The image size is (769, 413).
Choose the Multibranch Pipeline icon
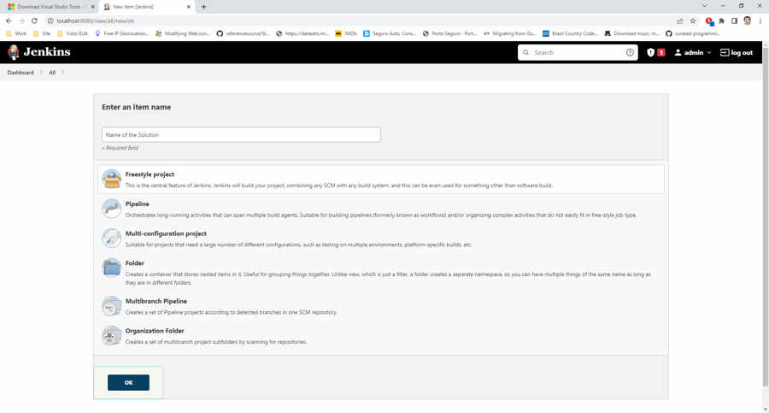pos(111,305)
